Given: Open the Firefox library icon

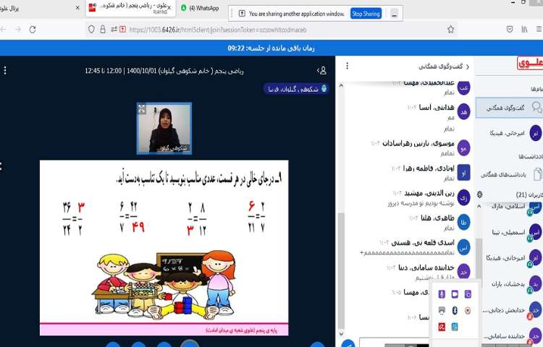Looking at the screenshot, I should pos(525,30).
